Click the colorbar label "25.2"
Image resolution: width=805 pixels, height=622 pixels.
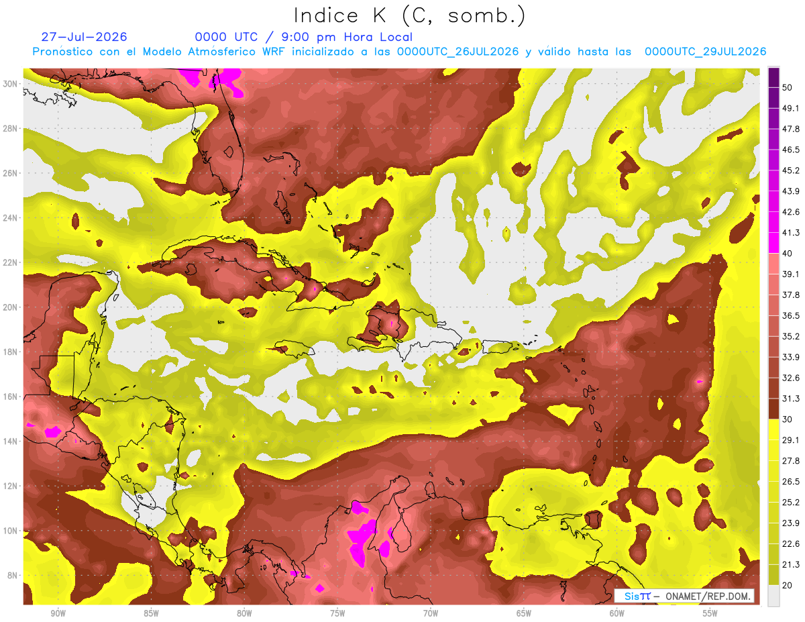[x=790, y=503]
